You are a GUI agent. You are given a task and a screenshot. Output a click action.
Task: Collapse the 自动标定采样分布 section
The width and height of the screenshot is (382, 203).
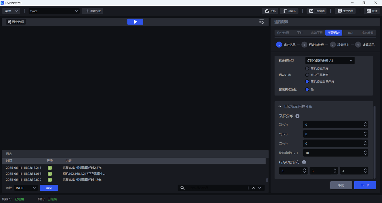coord(280,107)
